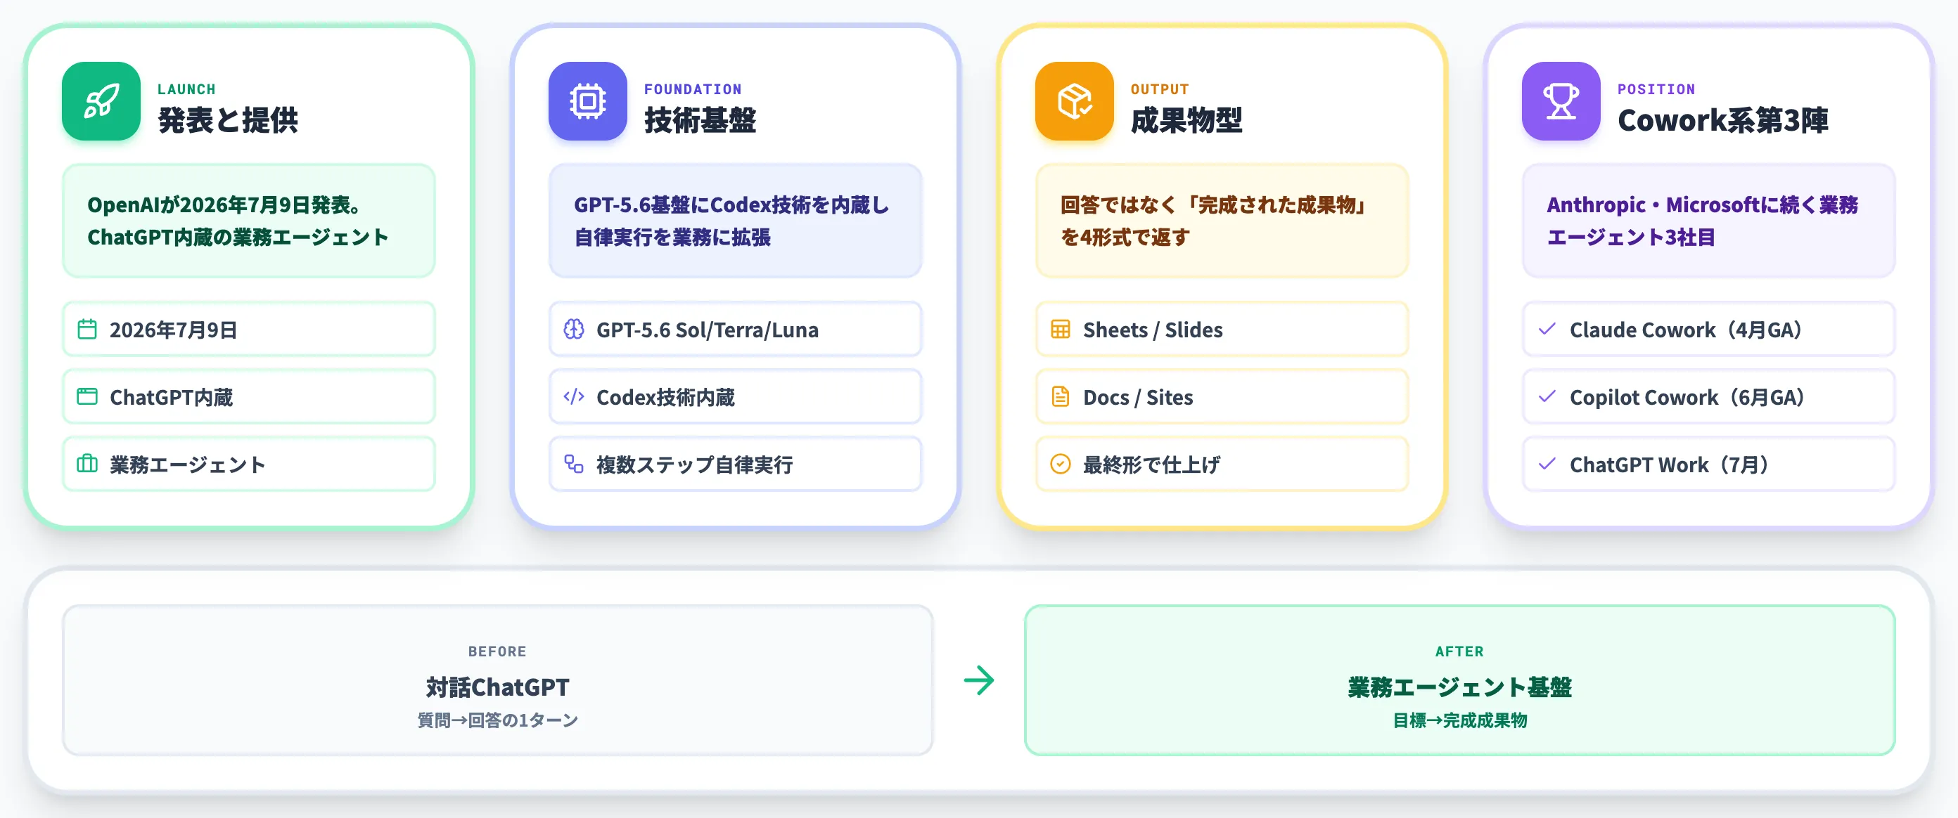The image size is (1958, 818).
Task: Click the briefcase icon beside 業務エージェント
Action: coord(87,463)
